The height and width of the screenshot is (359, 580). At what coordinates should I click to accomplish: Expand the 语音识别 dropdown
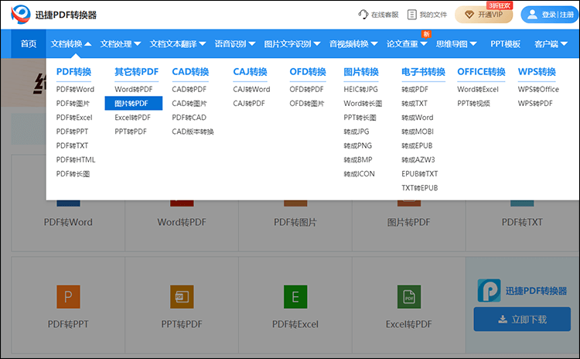pyautogui.click(x=235, y=44)
